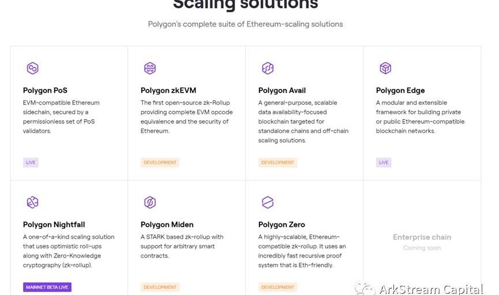Viewport: 499px width, 295px height.
Task: Click the Live badge under Polygon Edge
Action: tap(384, 162)
